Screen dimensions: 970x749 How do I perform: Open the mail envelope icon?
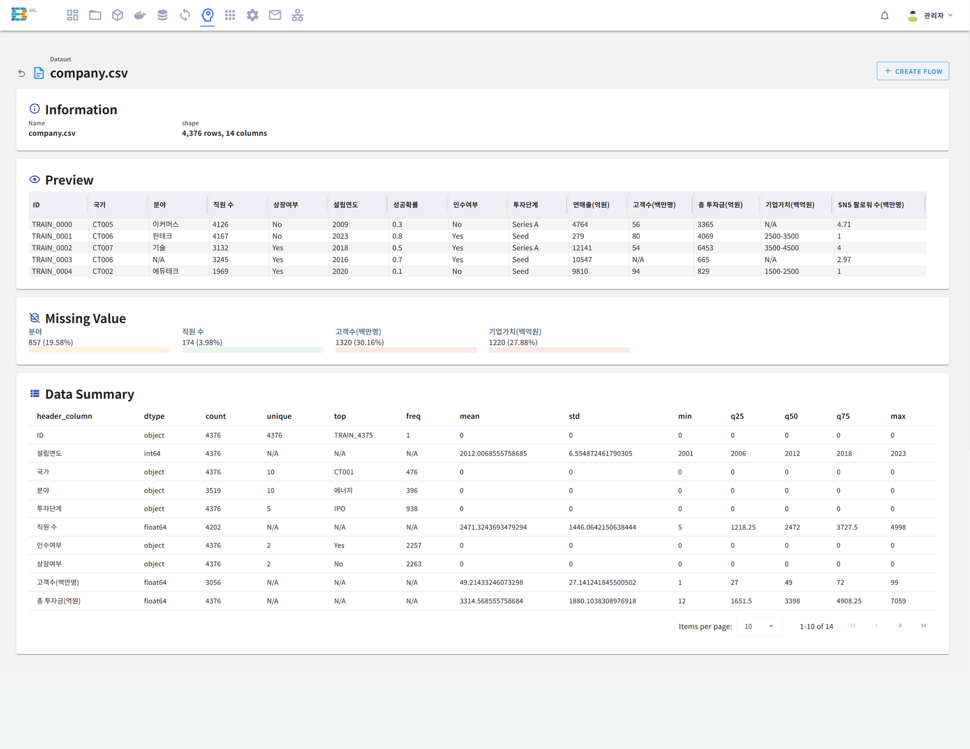[275, 15]
